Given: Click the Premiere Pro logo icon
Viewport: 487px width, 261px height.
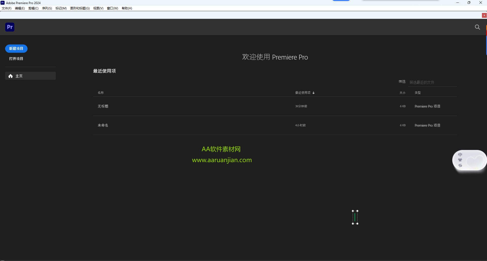Looking at the screenshot, I should (10, 27).
